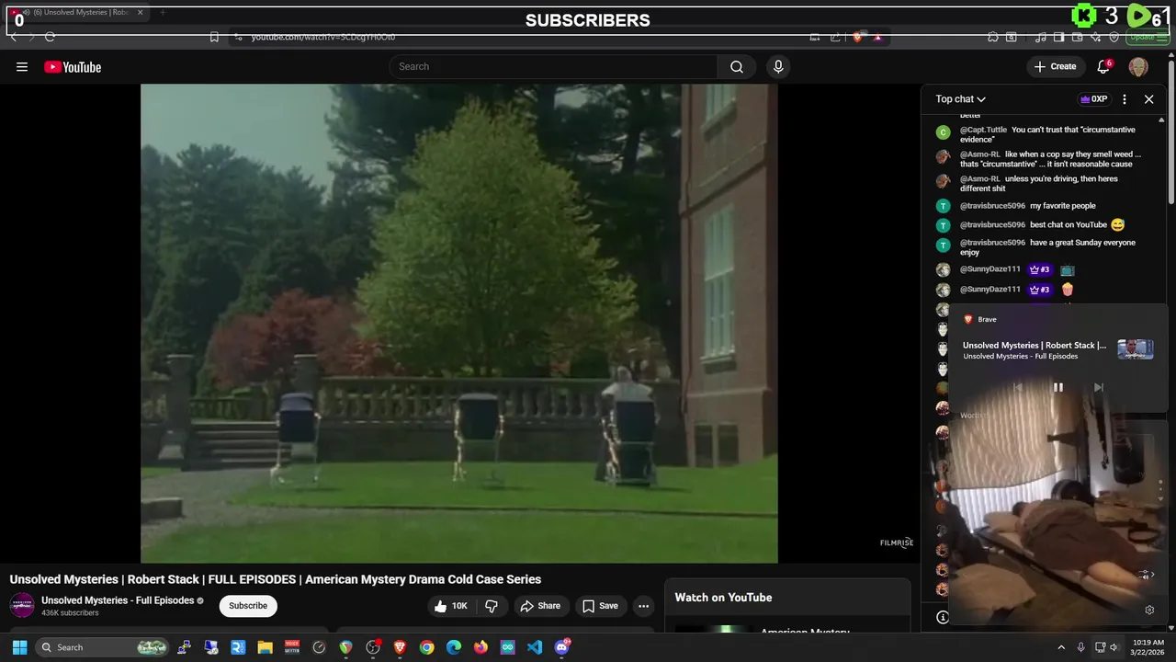Expand the Top chat mode dropdown
1176x662 pixels.
point(961,99)
